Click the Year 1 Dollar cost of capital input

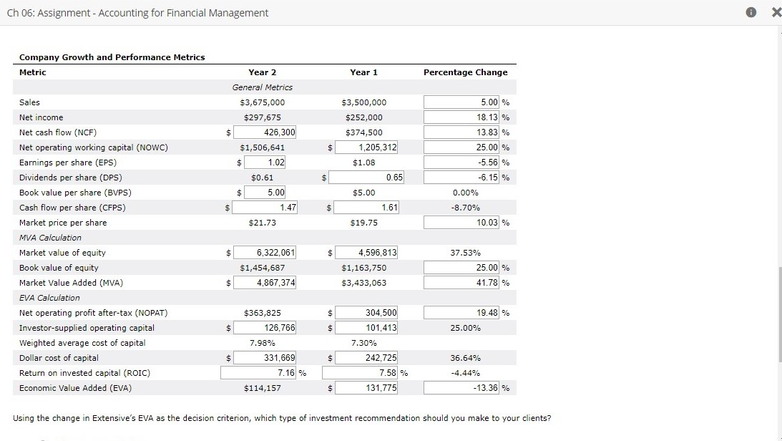368,357
